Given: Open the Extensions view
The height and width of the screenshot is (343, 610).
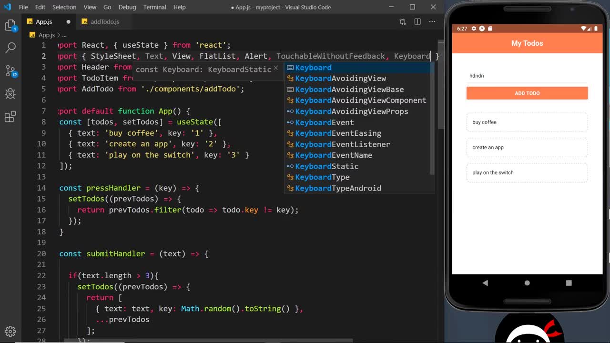Looking at the screenshot, I should 10,117.
